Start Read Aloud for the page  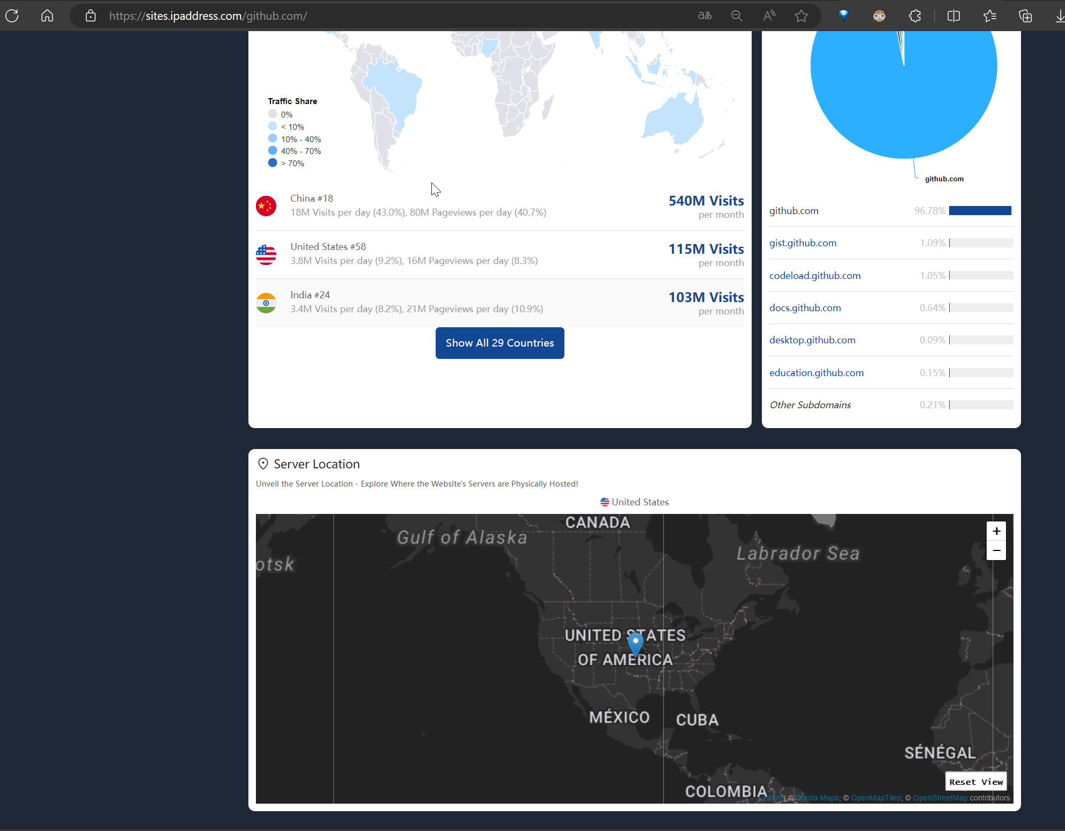(769, 16)
